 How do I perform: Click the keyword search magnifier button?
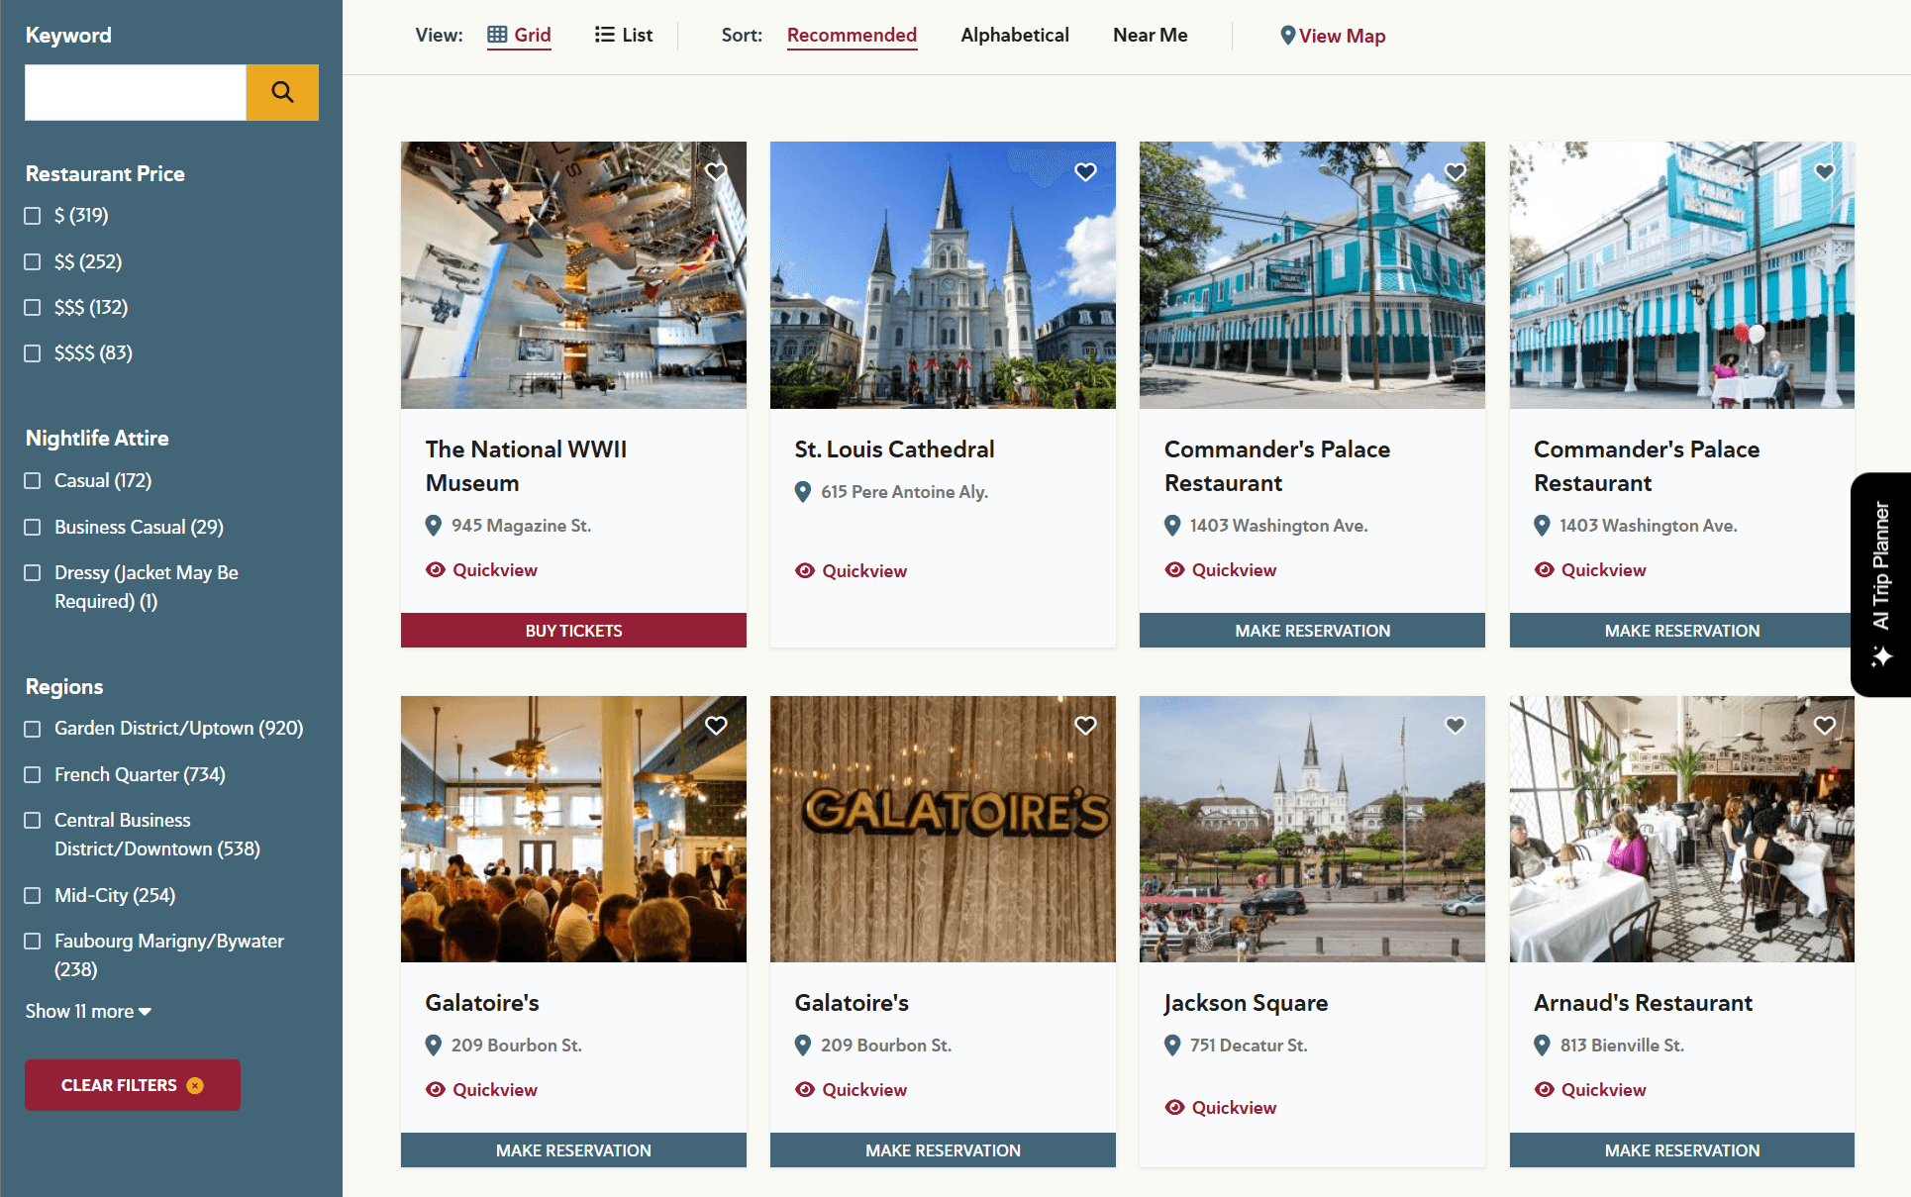click(282, 92)
